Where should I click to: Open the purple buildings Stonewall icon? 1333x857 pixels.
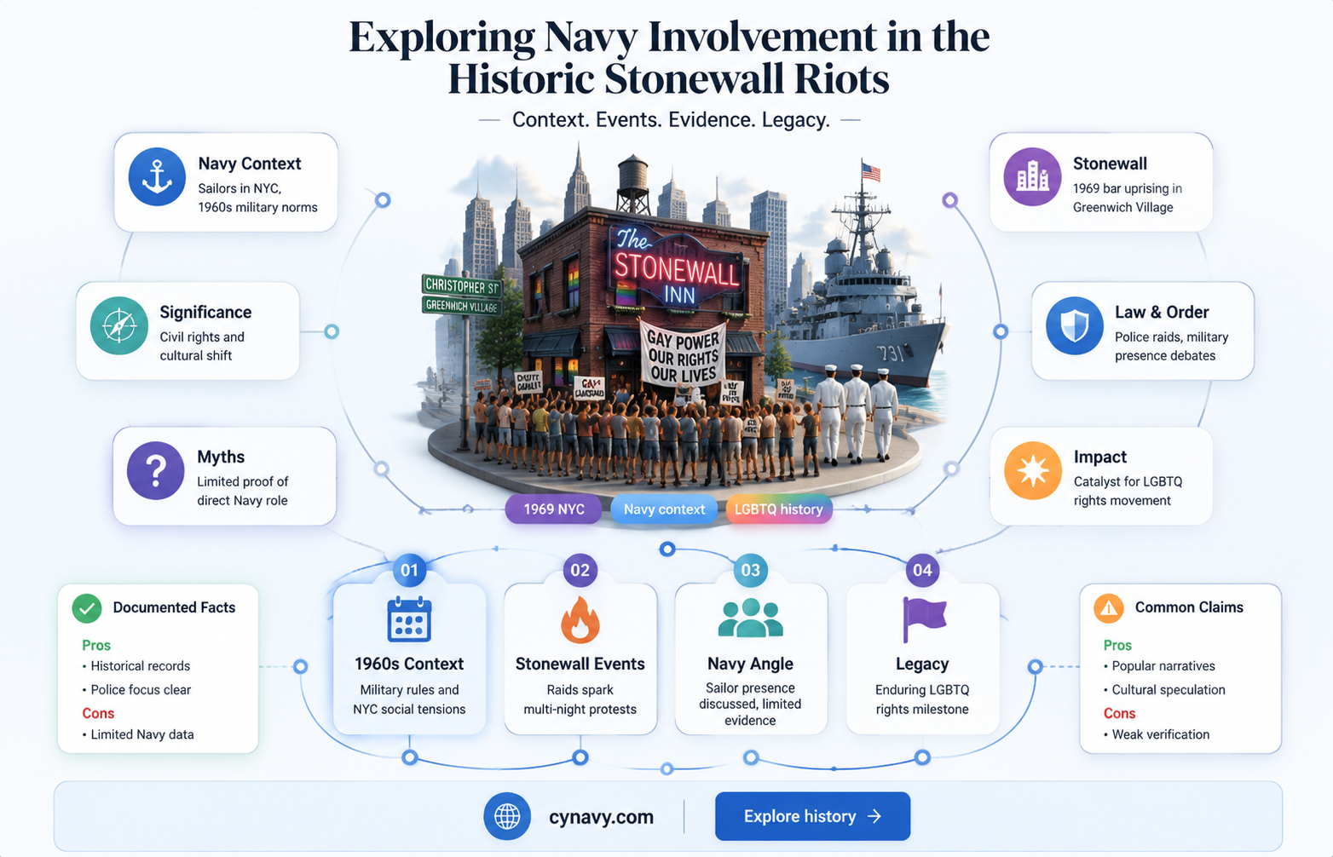[1032, 177]
